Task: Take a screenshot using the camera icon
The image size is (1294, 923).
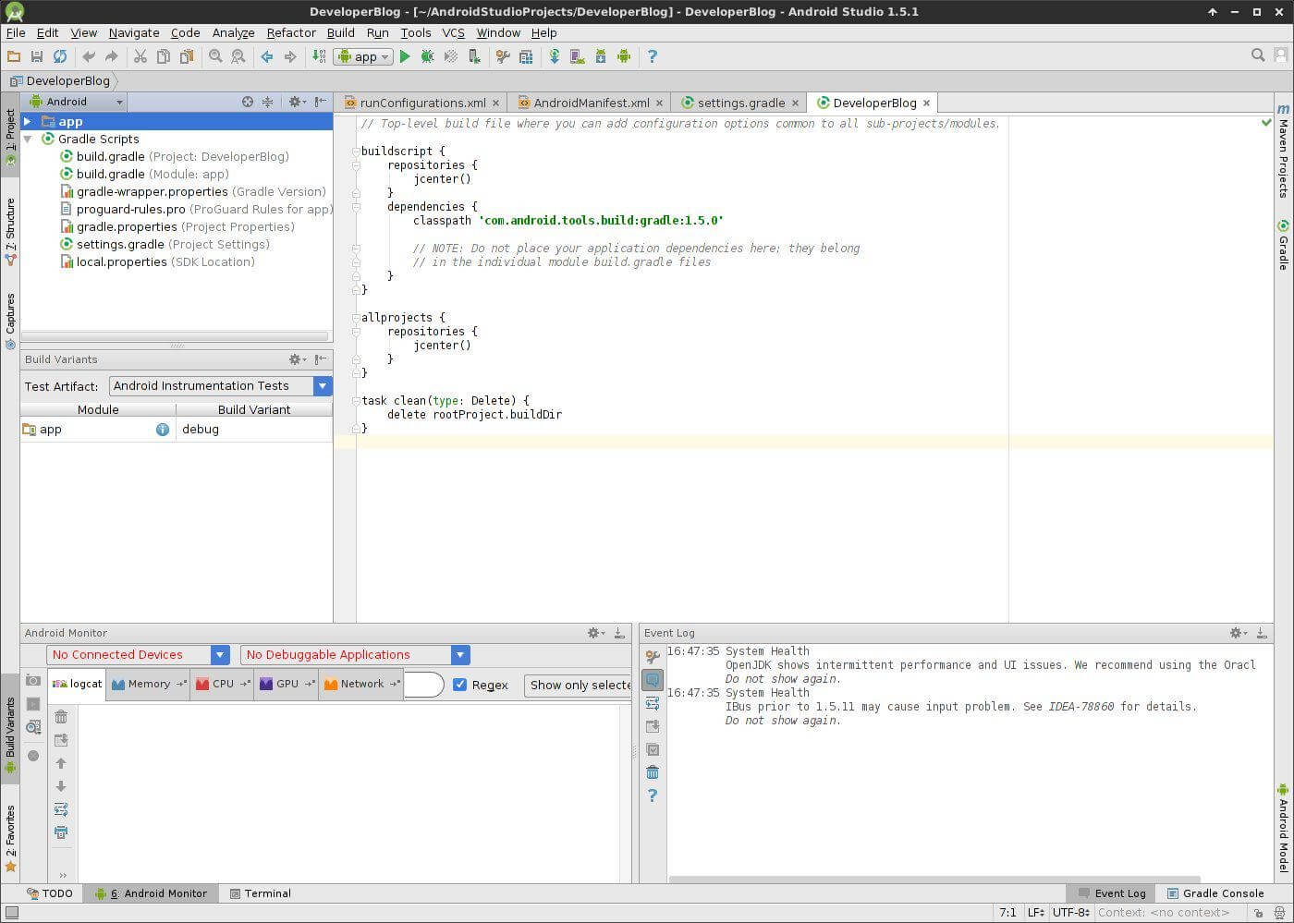Action: (x=33, y=680)
